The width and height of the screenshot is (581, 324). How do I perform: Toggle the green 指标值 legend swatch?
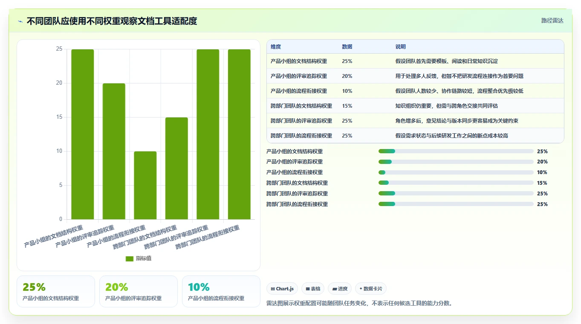(x=130, y=259)
